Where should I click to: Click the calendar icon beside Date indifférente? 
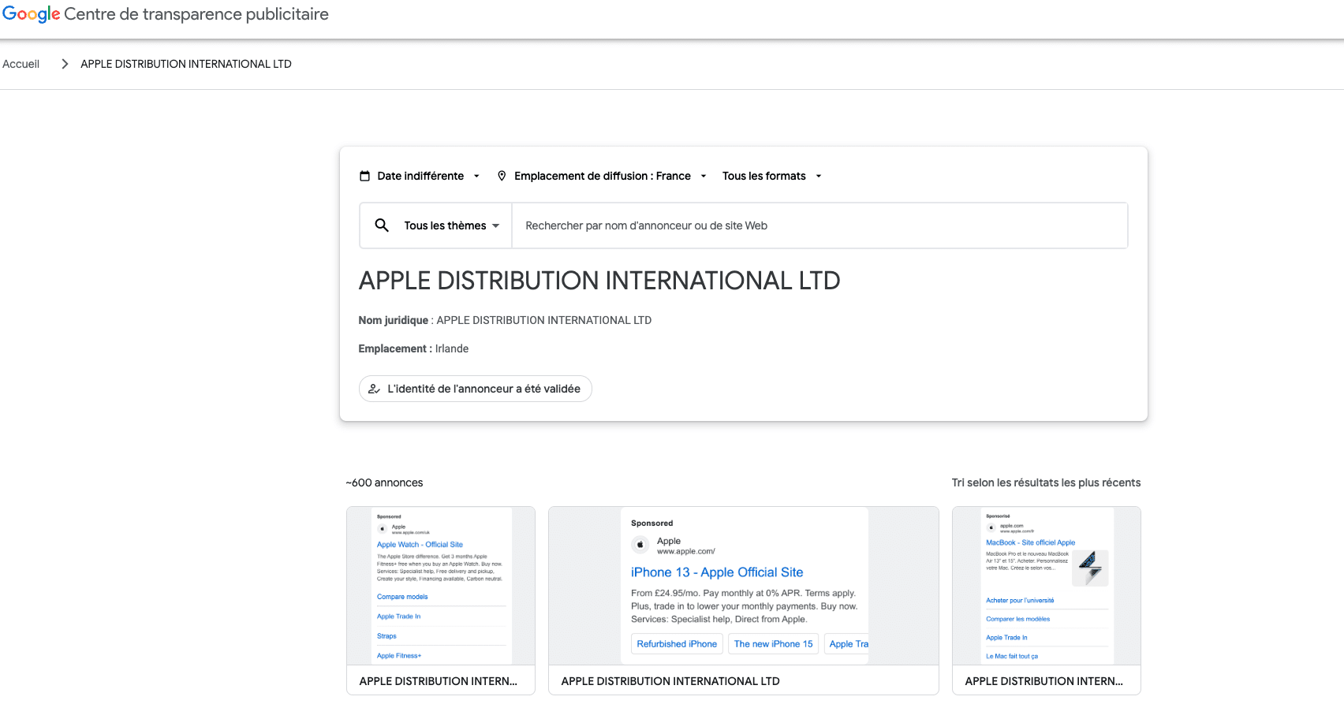[x=364, y=176]
